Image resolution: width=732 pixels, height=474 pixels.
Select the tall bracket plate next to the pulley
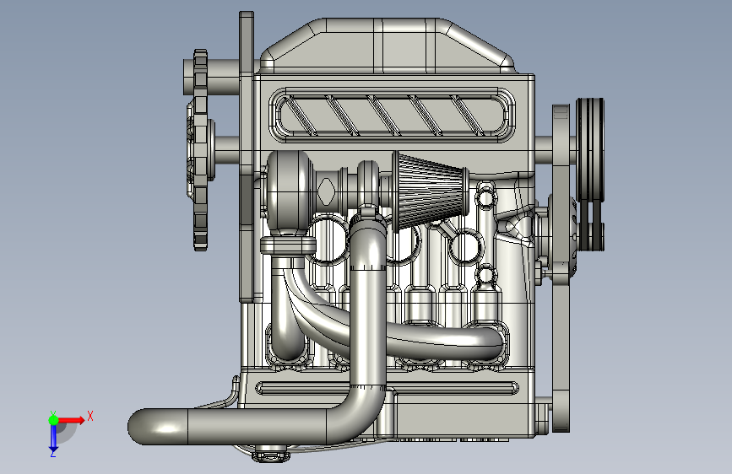[x=561, y=268]
